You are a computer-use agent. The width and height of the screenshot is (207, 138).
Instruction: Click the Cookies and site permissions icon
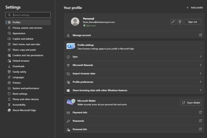pyautogui.click(x=9, y=55)
